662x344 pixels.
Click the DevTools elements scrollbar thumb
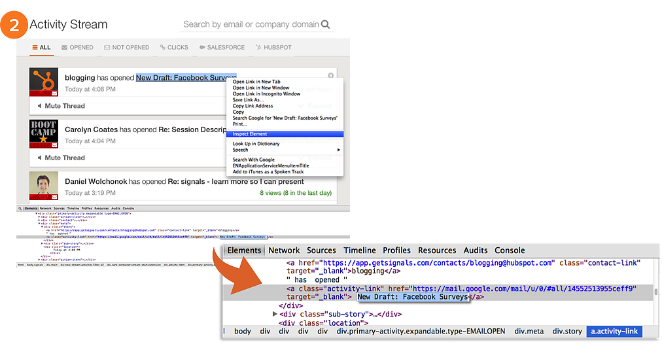tap(655, 292)
